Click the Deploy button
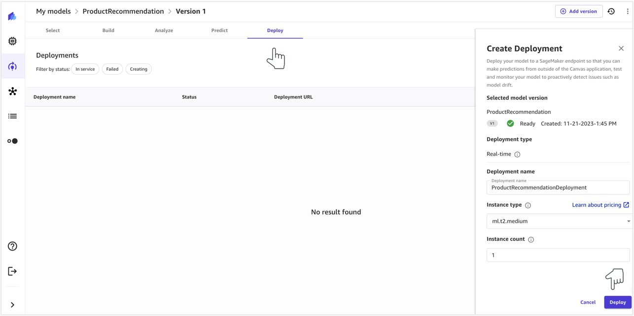The height and width of the screenshot is (316, 634). tap(618, 302)
